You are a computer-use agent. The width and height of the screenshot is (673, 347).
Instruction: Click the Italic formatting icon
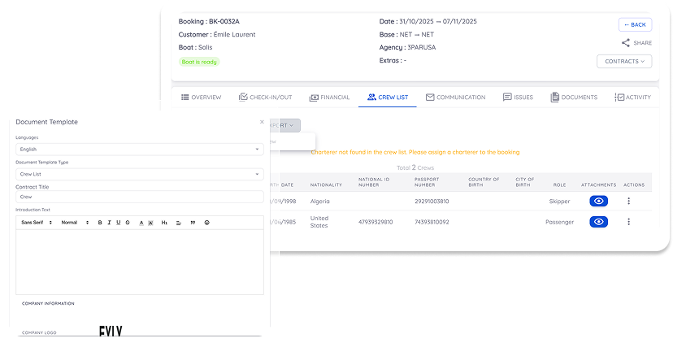109,223
